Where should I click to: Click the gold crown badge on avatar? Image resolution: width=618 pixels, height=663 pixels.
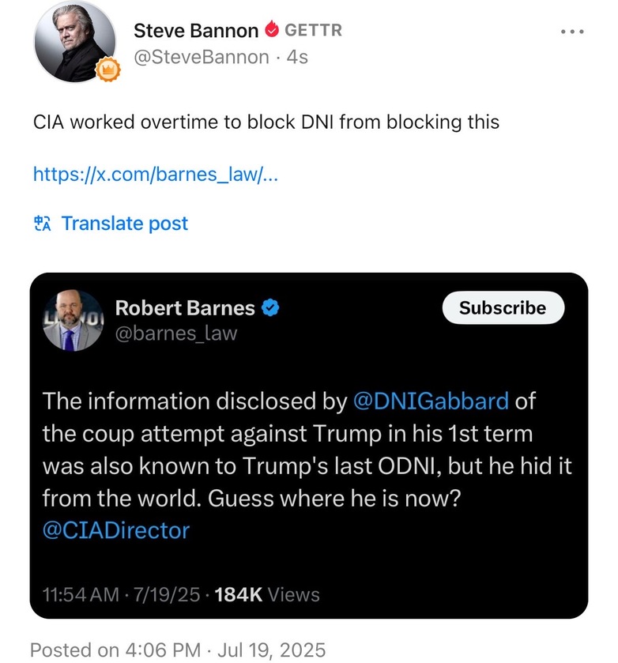tap(107, 72)
